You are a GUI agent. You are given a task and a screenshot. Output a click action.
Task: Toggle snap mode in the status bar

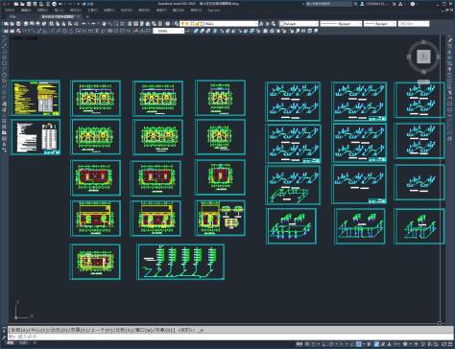(x=314, y=344)
